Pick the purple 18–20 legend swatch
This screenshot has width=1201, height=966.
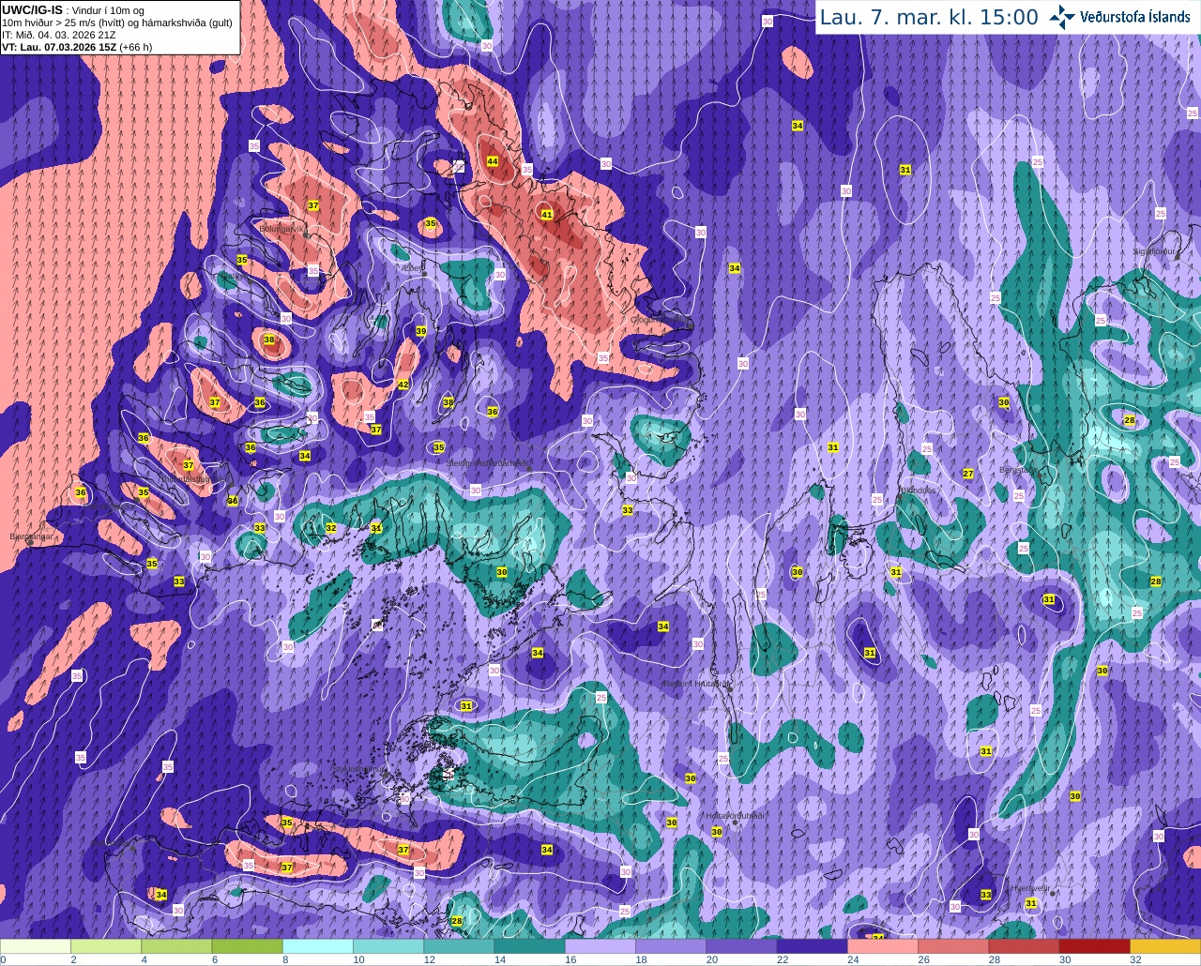671,946
